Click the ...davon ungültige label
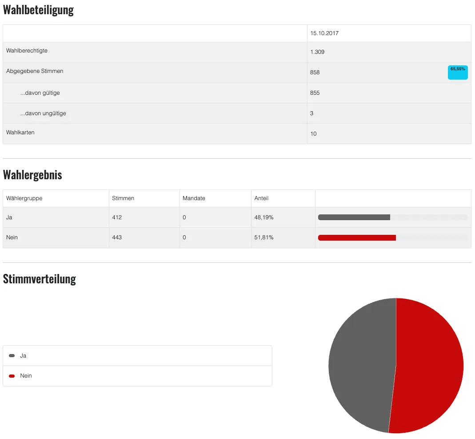The image size is (475, 439). click(x=43, y=113)
